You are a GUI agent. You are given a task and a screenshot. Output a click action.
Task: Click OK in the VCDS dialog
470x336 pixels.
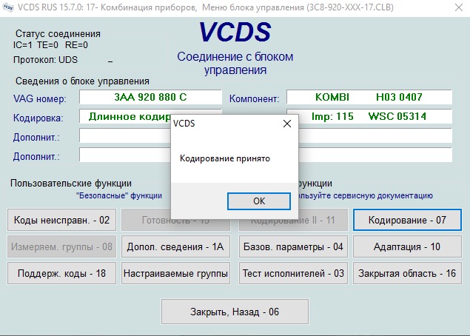pos(259,201)
